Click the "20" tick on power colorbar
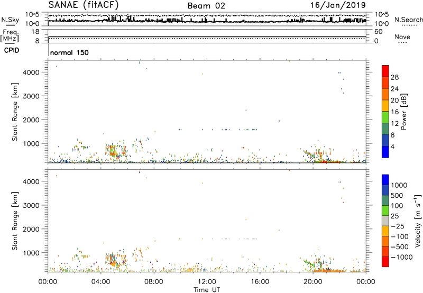The width and height of the screenshot is (423, 293). (394, 100)
